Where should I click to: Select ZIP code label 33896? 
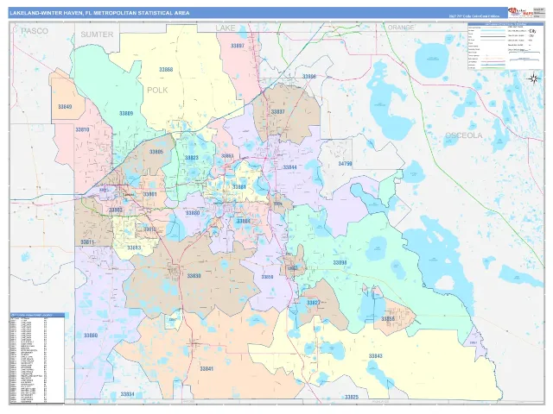309,77
